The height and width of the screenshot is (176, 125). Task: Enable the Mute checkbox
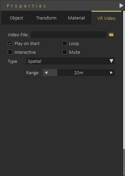click(65, 52)
